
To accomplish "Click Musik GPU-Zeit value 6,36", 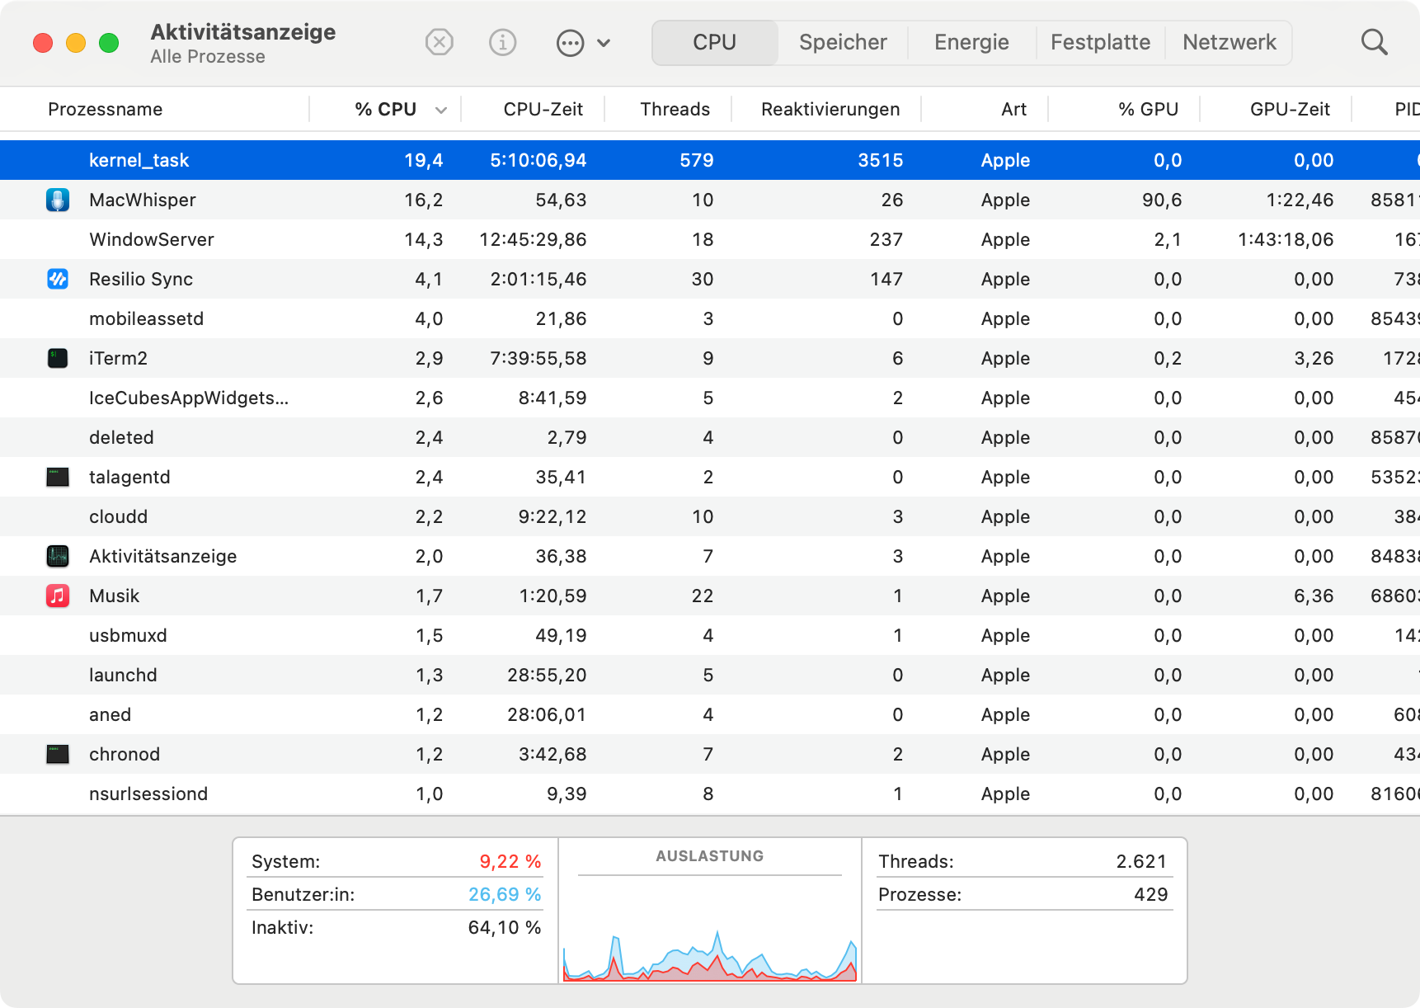I will [x=1313, y=596].
